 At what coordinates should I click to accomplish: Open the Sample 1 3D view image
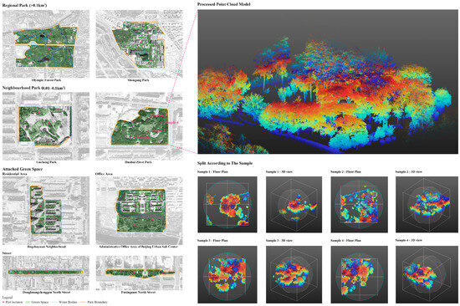(294, 205)
